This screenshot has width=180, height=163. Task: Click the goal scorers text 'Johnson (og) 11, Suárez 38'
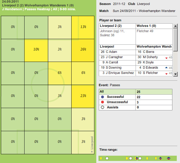pyautogui.click(x=112, y=33)
